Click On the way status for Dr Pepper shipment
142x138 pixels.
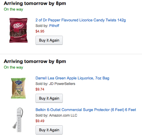[13, 9]
